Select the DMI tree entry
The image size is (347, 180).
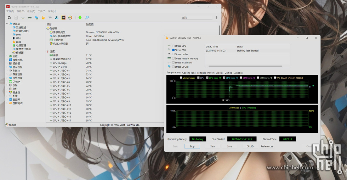(18, 34)
